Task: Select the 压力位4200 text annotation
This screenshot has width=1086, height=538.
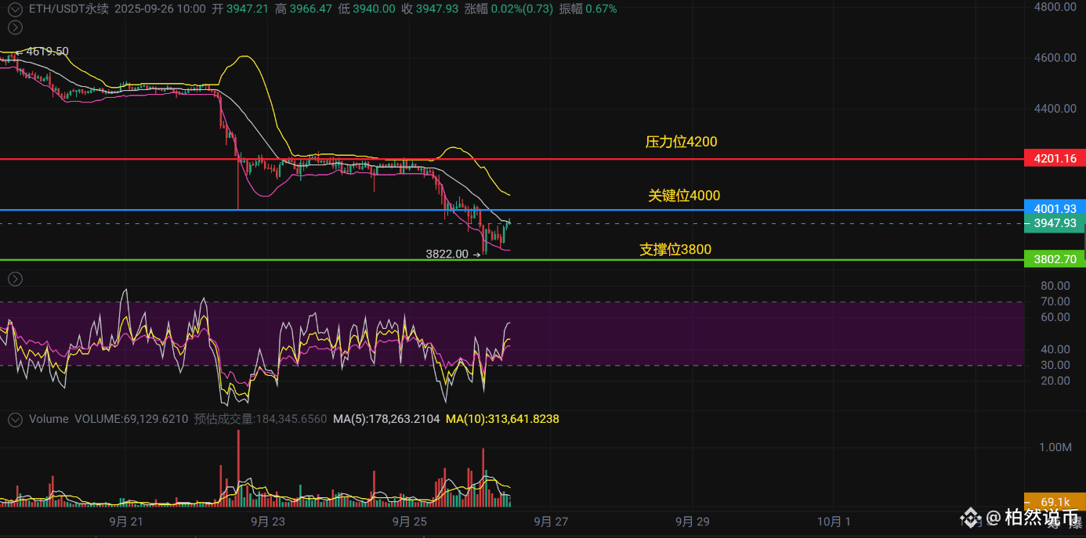Action: (681, 142)
